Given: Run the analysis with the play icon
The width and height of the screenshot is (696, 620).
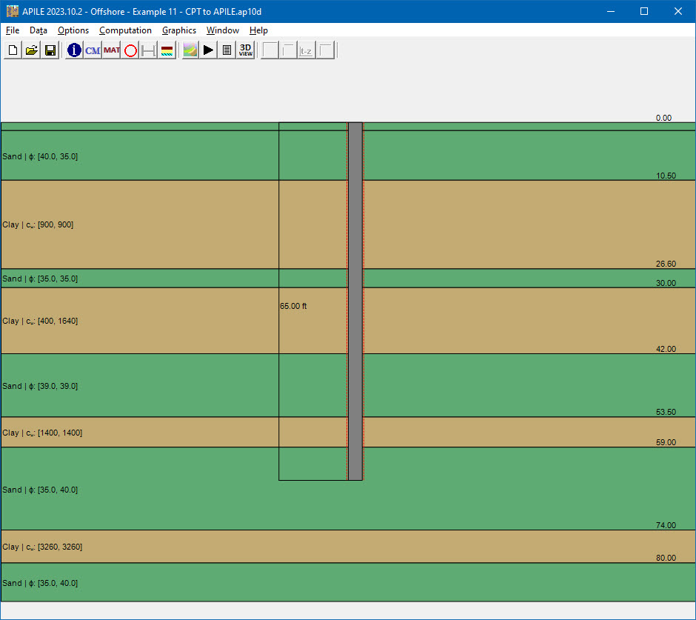Looking at the screenshot, I should (x=208, y=50).
